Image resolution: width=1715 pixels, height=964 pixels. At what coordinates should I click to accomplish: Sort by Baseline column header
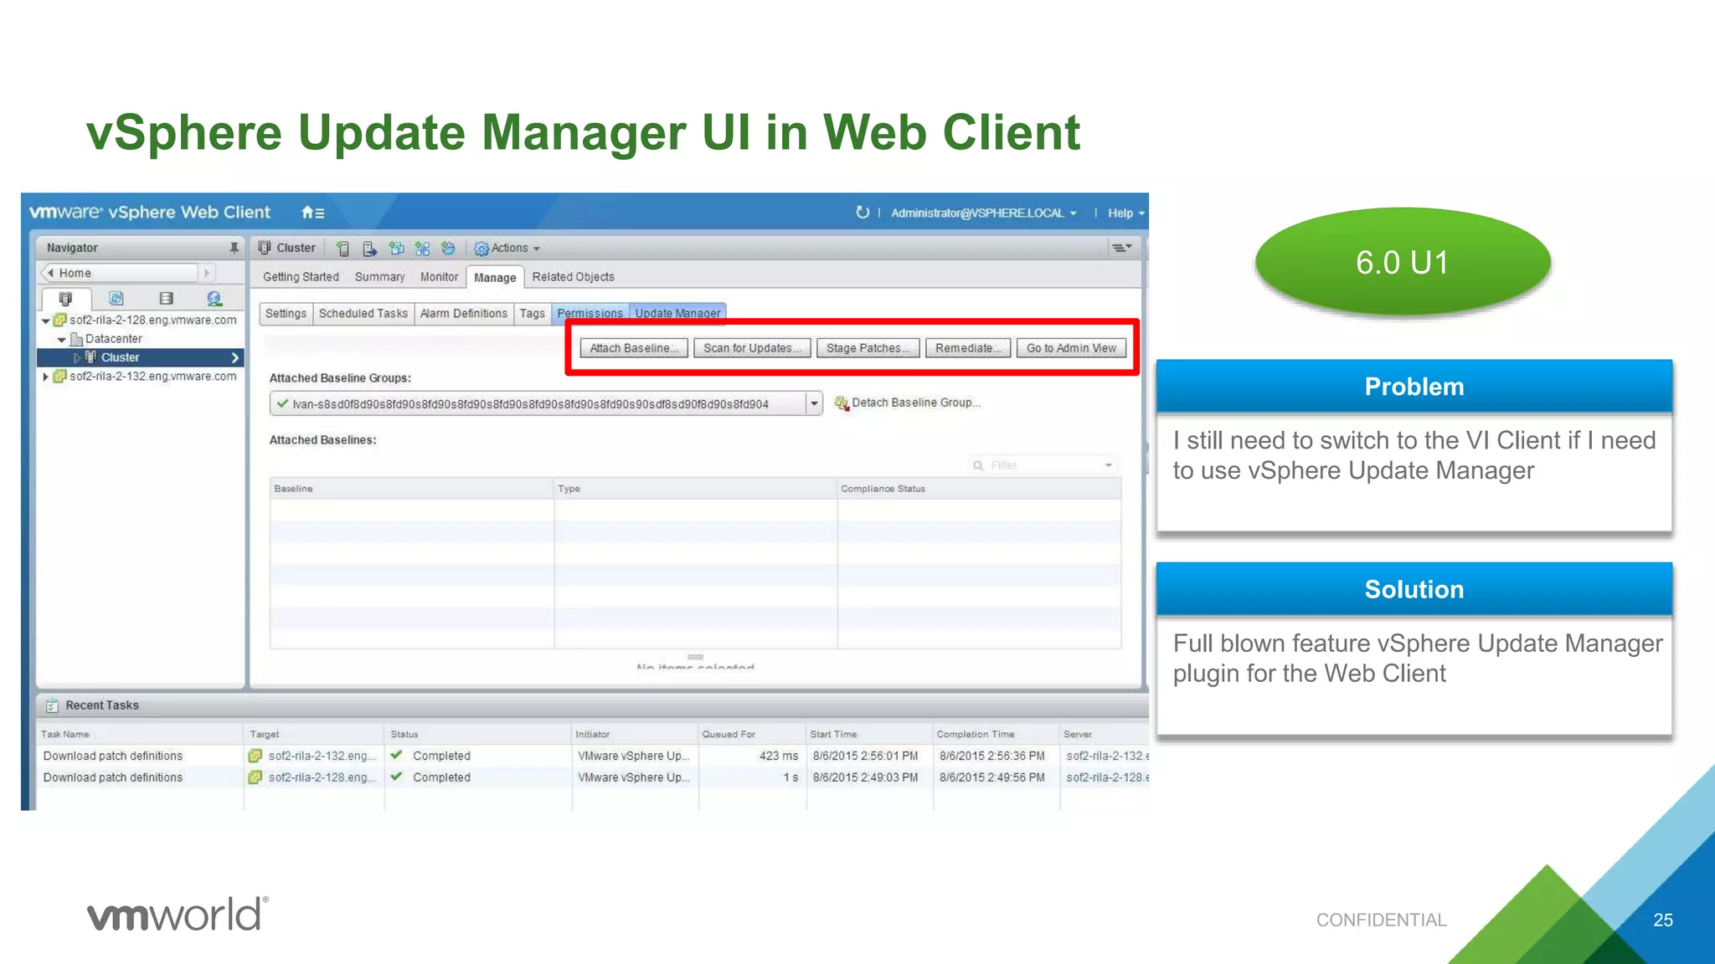[411, 489]
